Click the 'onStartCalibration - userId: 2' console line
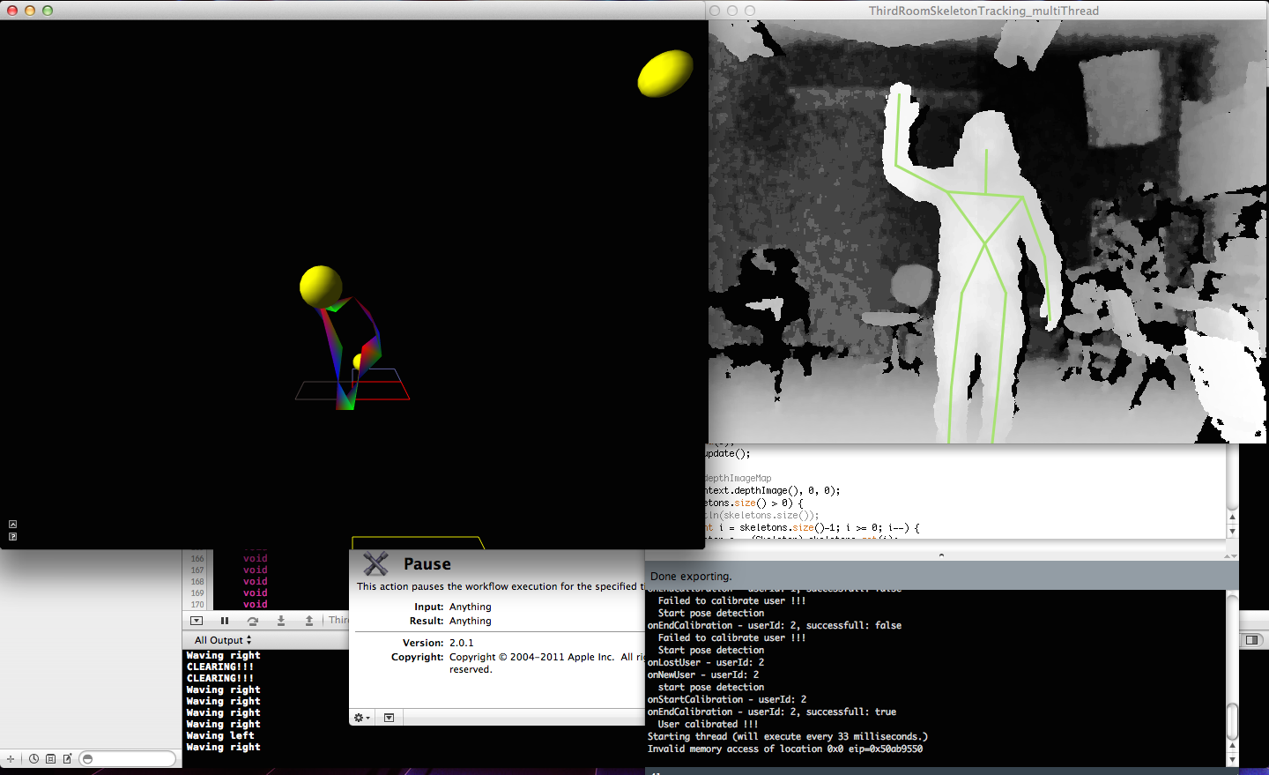Image resolution: width=1269 pixels, height=775 pixels. point(727,699)
